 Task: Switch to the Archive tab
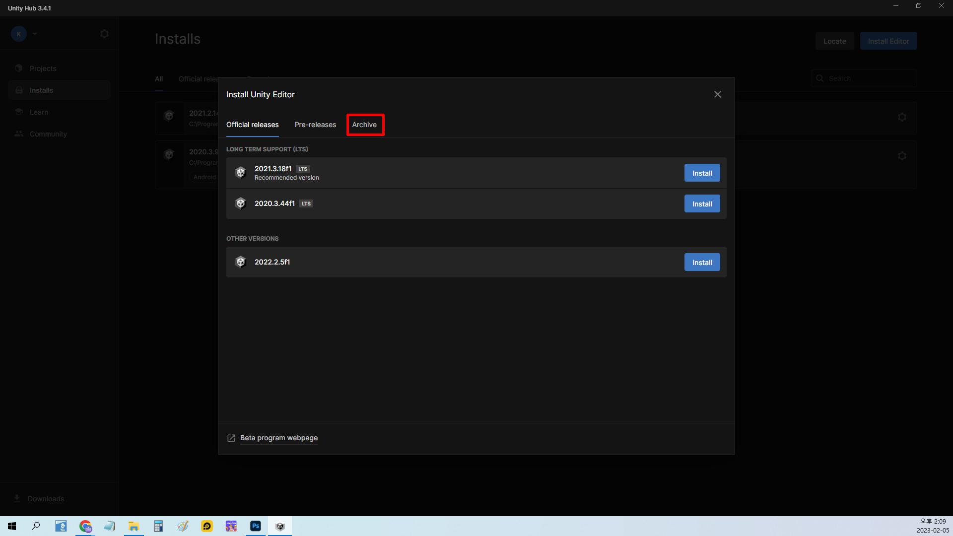(x=364, y=125)
